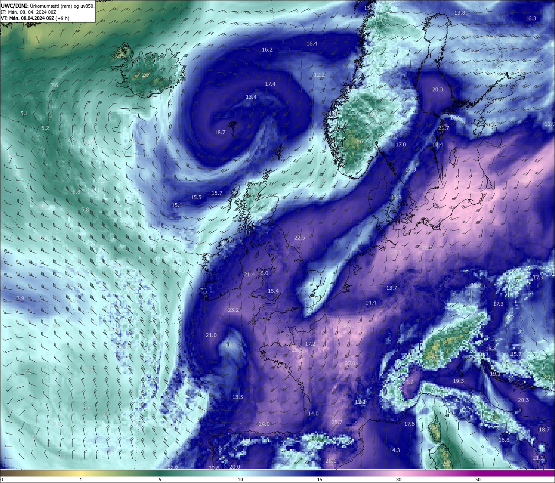The height and width of the screenshot is (483, 555).
Task: Click the 12.9 value at the left edge
Action: tap(19, 298)
